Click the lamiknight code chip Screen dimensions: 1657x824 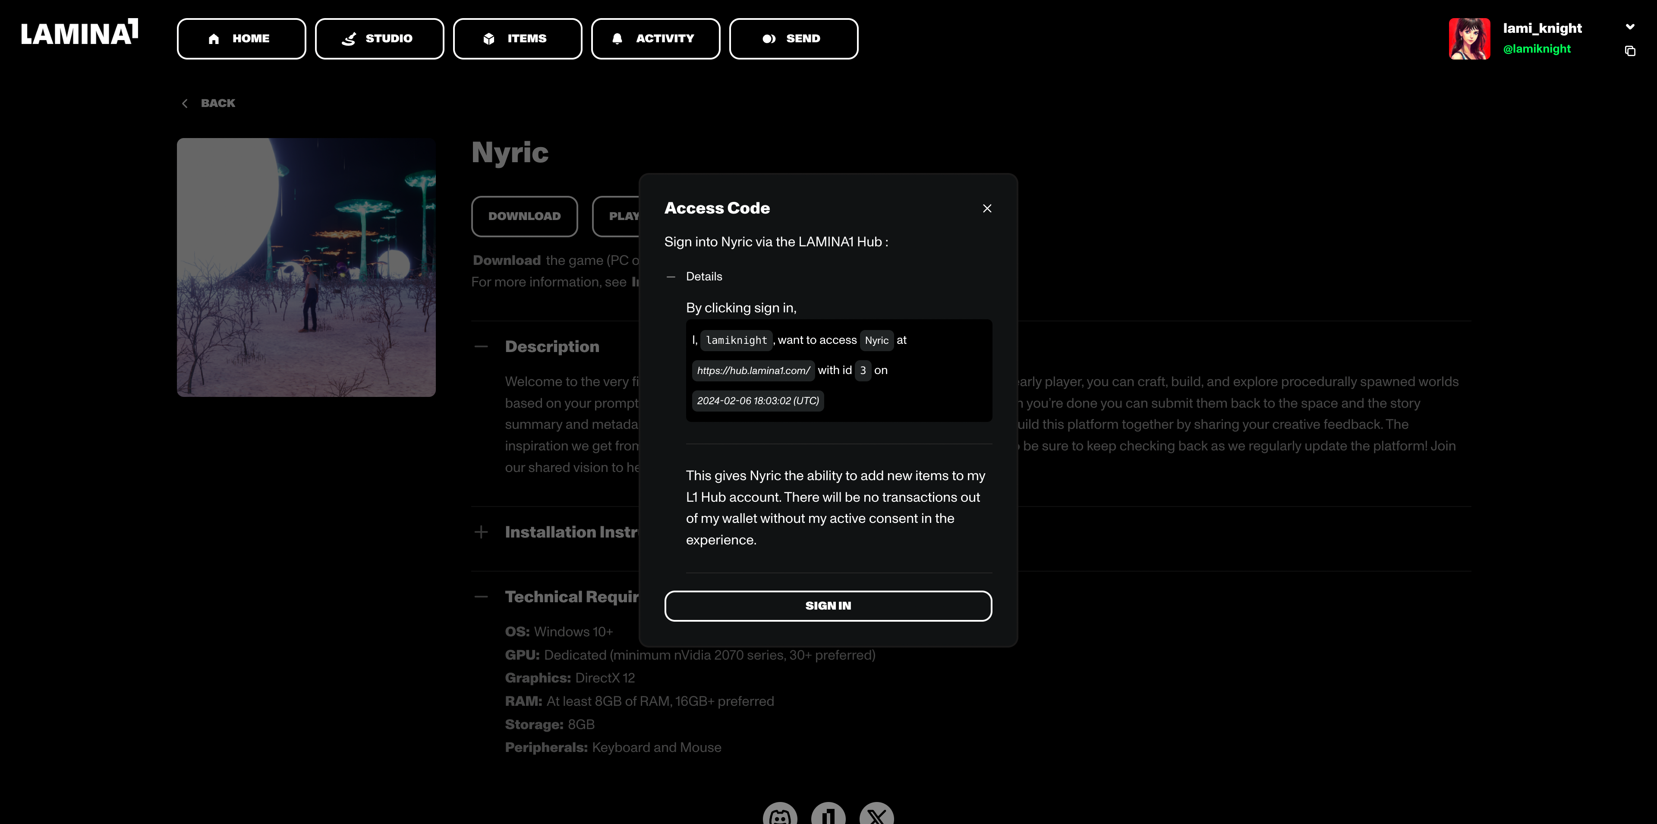click(737, 340)
